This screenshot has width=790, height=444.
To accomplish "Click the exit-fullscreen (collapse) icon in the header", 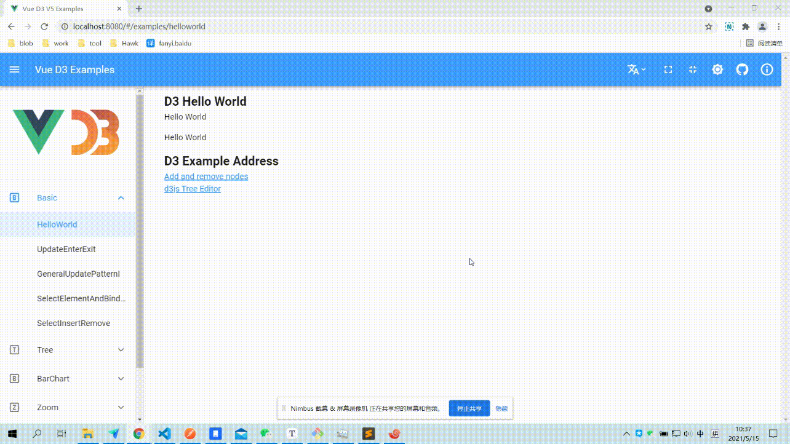I will 692,69.
